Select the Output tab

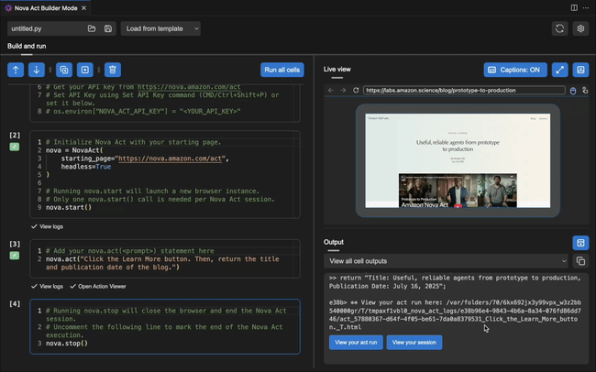tap(334, 242)
